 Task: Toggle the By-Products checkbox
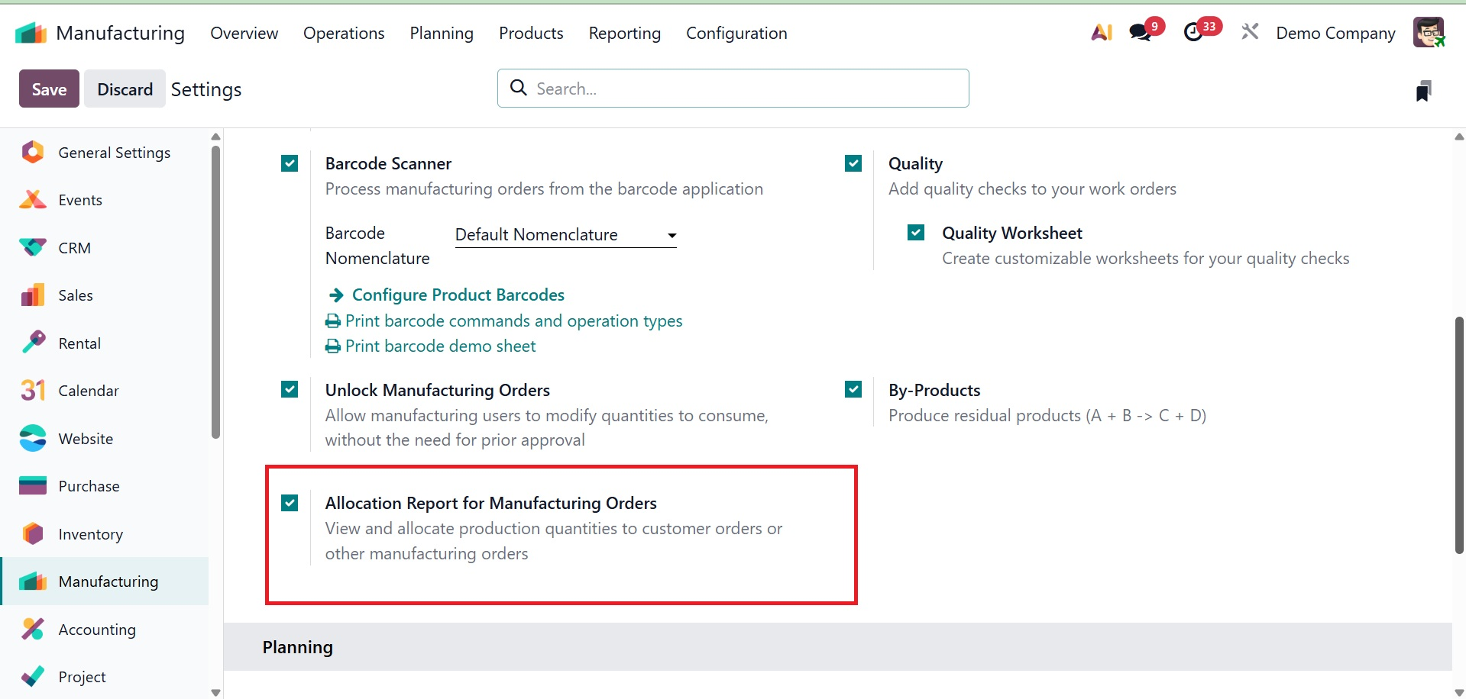pyautogui.click(x=853, y=390)
